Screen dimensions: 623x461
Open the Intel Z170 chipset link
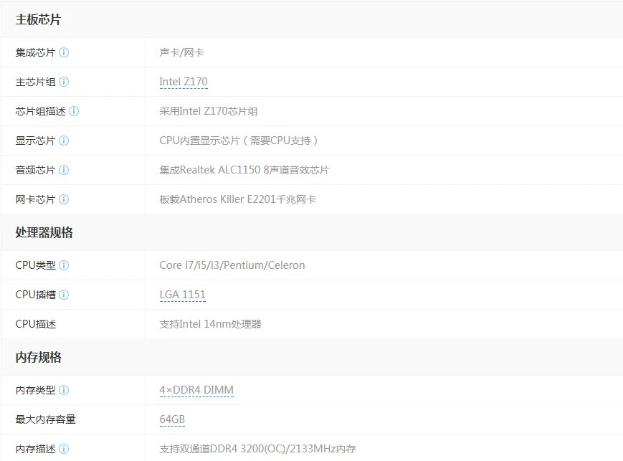(x=184, y=82)
